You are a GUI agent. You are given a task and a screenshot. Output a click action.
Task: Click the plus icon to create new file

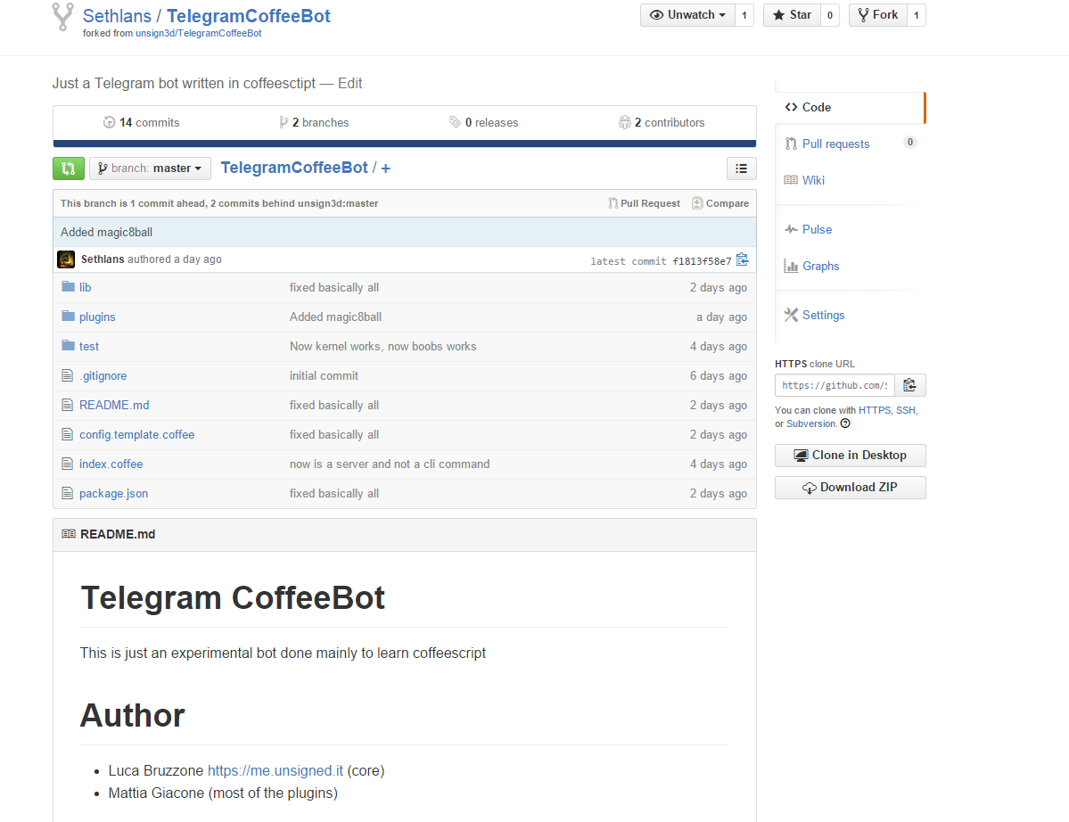pos(386,168)
